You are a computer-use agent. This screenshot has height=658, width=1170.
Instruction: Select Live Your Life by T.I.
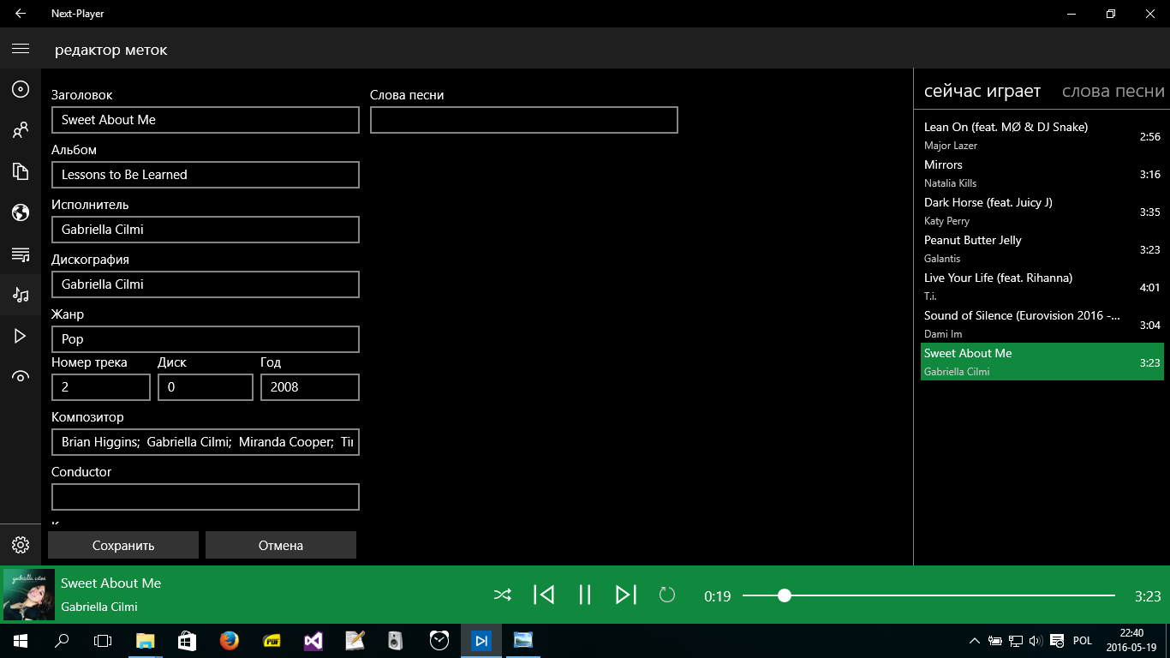tap(1042, 286)
